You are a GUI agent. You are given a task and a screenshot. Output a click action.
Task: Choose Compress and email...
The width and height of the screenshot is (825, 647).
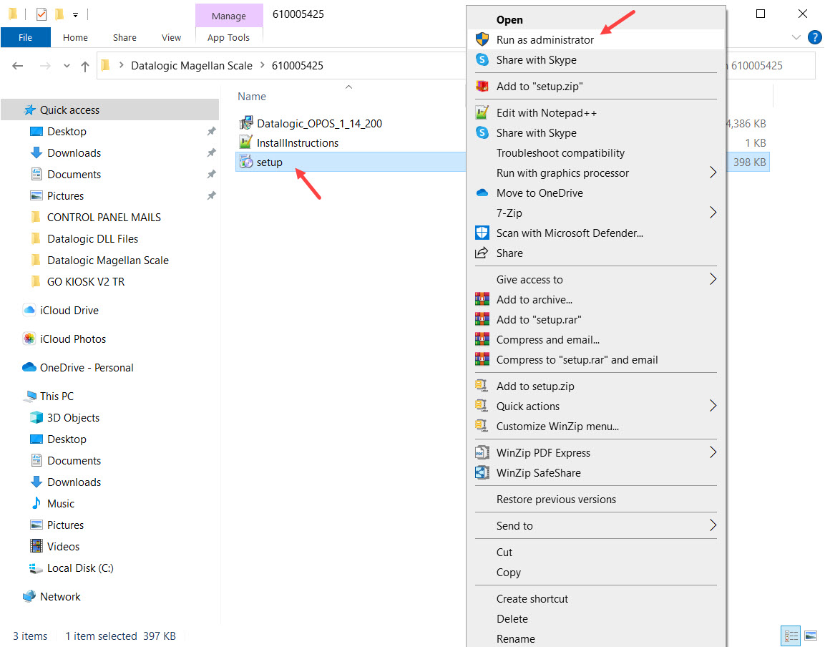pyautogui.click(x=595, y=339)
